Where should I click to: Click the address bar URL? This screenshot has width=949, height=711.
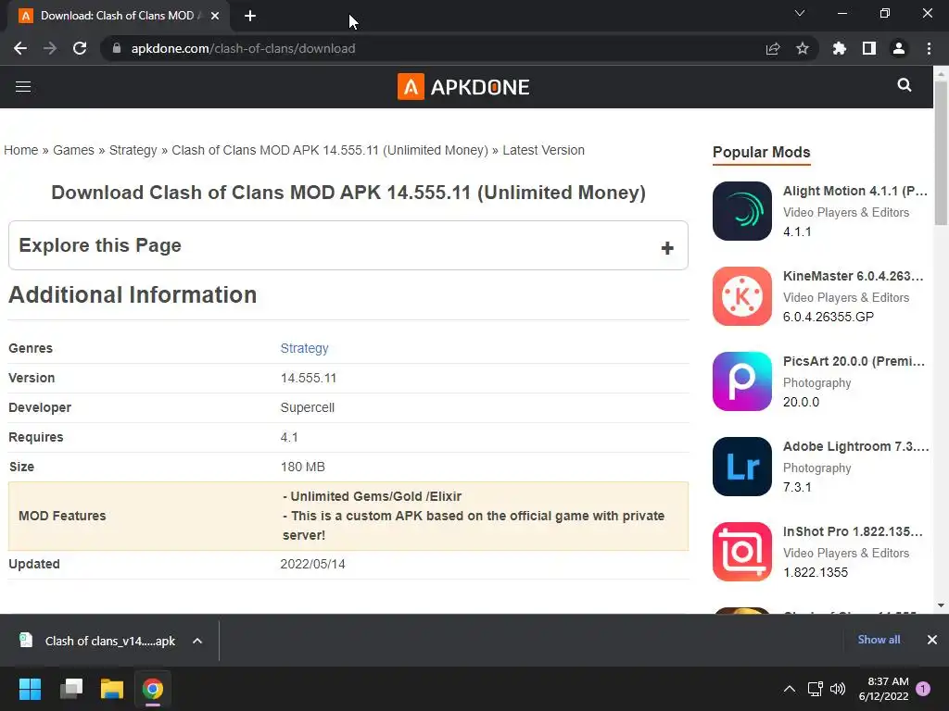click(244, 48)
